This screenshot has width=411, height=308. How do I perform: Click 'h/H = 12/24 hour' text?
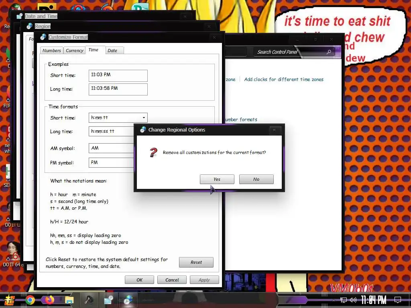point(69,221)
